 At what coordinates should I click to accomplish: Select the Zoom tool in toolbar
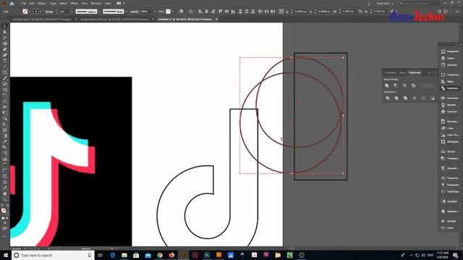tap(5, 199)
